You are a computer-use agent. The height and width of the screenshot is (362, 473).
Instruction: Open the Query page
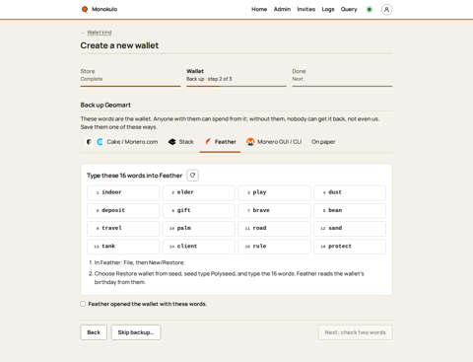click(x=349, y=9)
